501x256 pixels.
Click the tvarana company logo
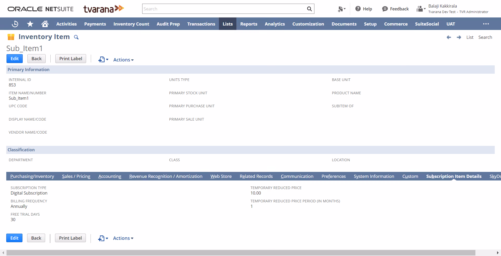tap(104, 9)
